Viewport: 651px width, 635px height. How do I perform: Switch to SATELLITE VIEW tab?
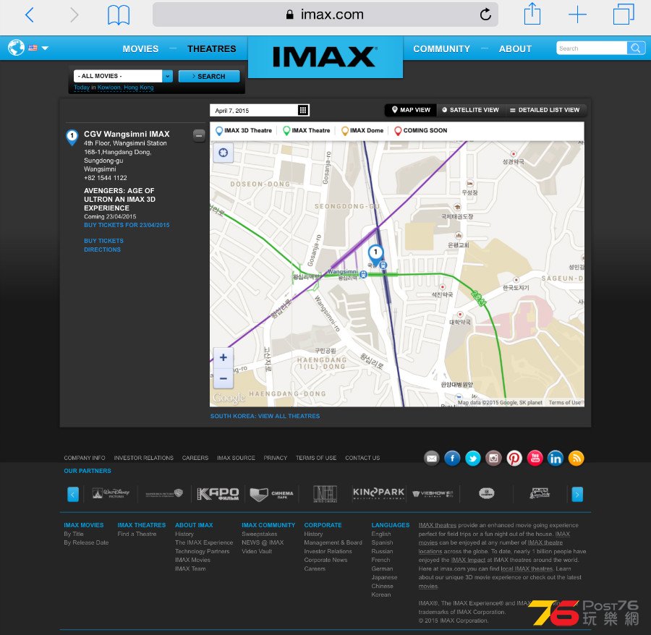click(x=470, y=110)
